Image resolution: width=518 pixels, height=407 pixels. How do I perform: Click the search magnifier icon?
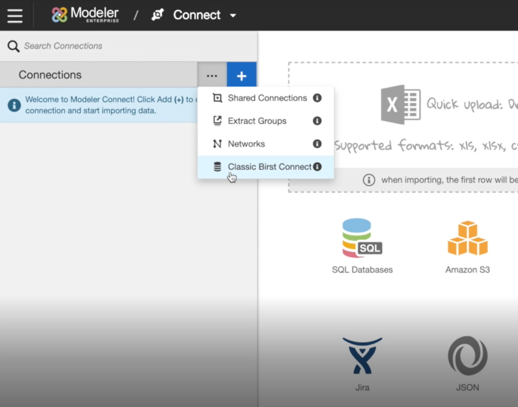(x=13, y=46)
